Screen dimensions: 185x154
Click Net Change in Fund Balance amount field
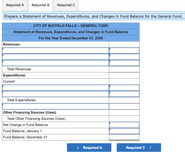coord(124,125)
